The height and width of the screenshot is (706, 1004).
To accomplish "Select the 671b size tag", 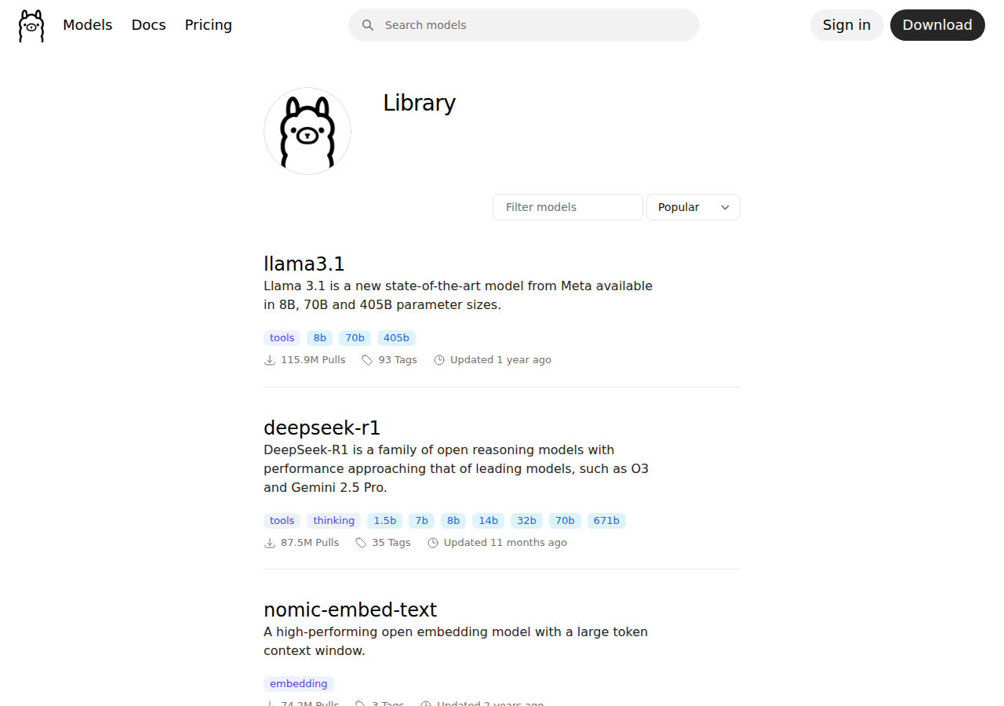I will click(x=607, y=521).
